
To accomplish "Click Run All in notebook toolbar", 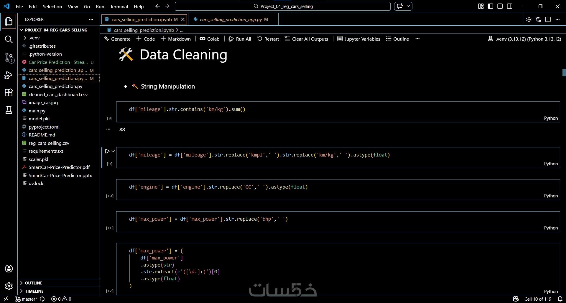I will [x=240, y=39].
